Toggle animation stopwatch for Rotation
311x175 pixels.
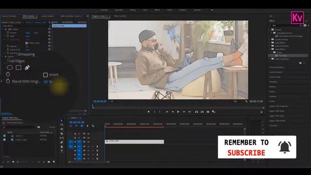point(8,46)
